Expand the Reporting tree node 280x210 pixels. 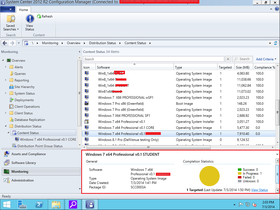[x=6, y=80]
